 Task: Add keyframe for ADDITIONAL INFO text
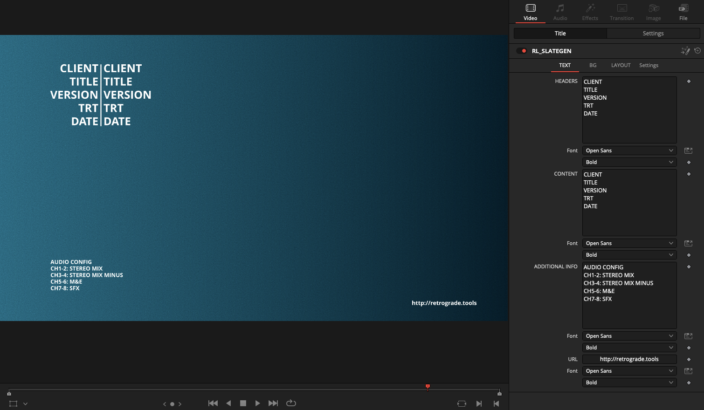click(689, 267)
